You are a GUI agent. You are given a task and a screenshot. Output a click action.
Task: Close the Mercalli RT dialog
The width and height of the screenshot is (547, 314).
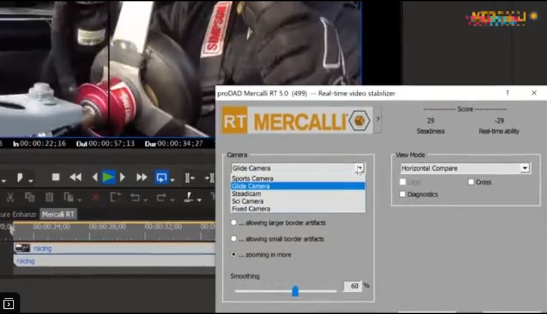pyautogui.click(x=534, y=93)
